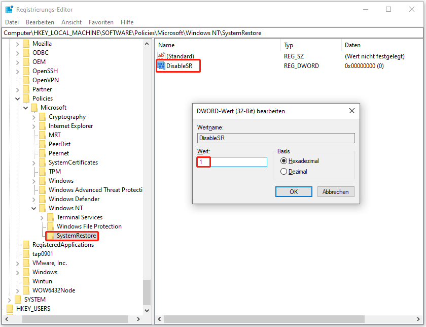This screenshot has height=327, width=426.
Task: Click the HKEY_USERS folder icon
Action: 10,309
